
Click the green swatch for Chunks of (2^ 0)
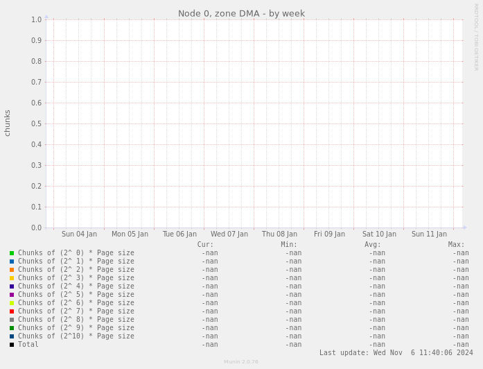12,253
